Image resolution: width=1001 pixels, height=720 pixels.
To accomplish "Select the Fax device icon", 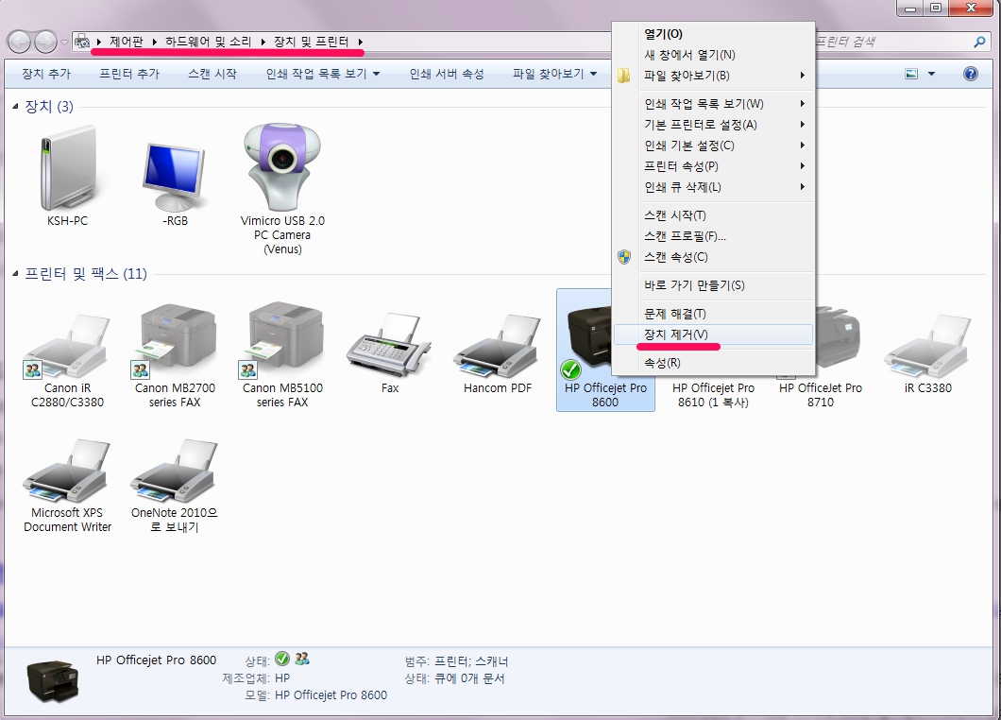I will [389, 346].
